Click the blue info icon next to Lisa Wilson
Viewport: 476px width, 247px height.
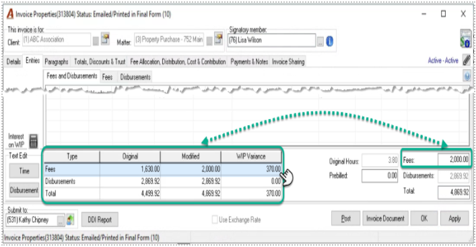tap(329, 41)
